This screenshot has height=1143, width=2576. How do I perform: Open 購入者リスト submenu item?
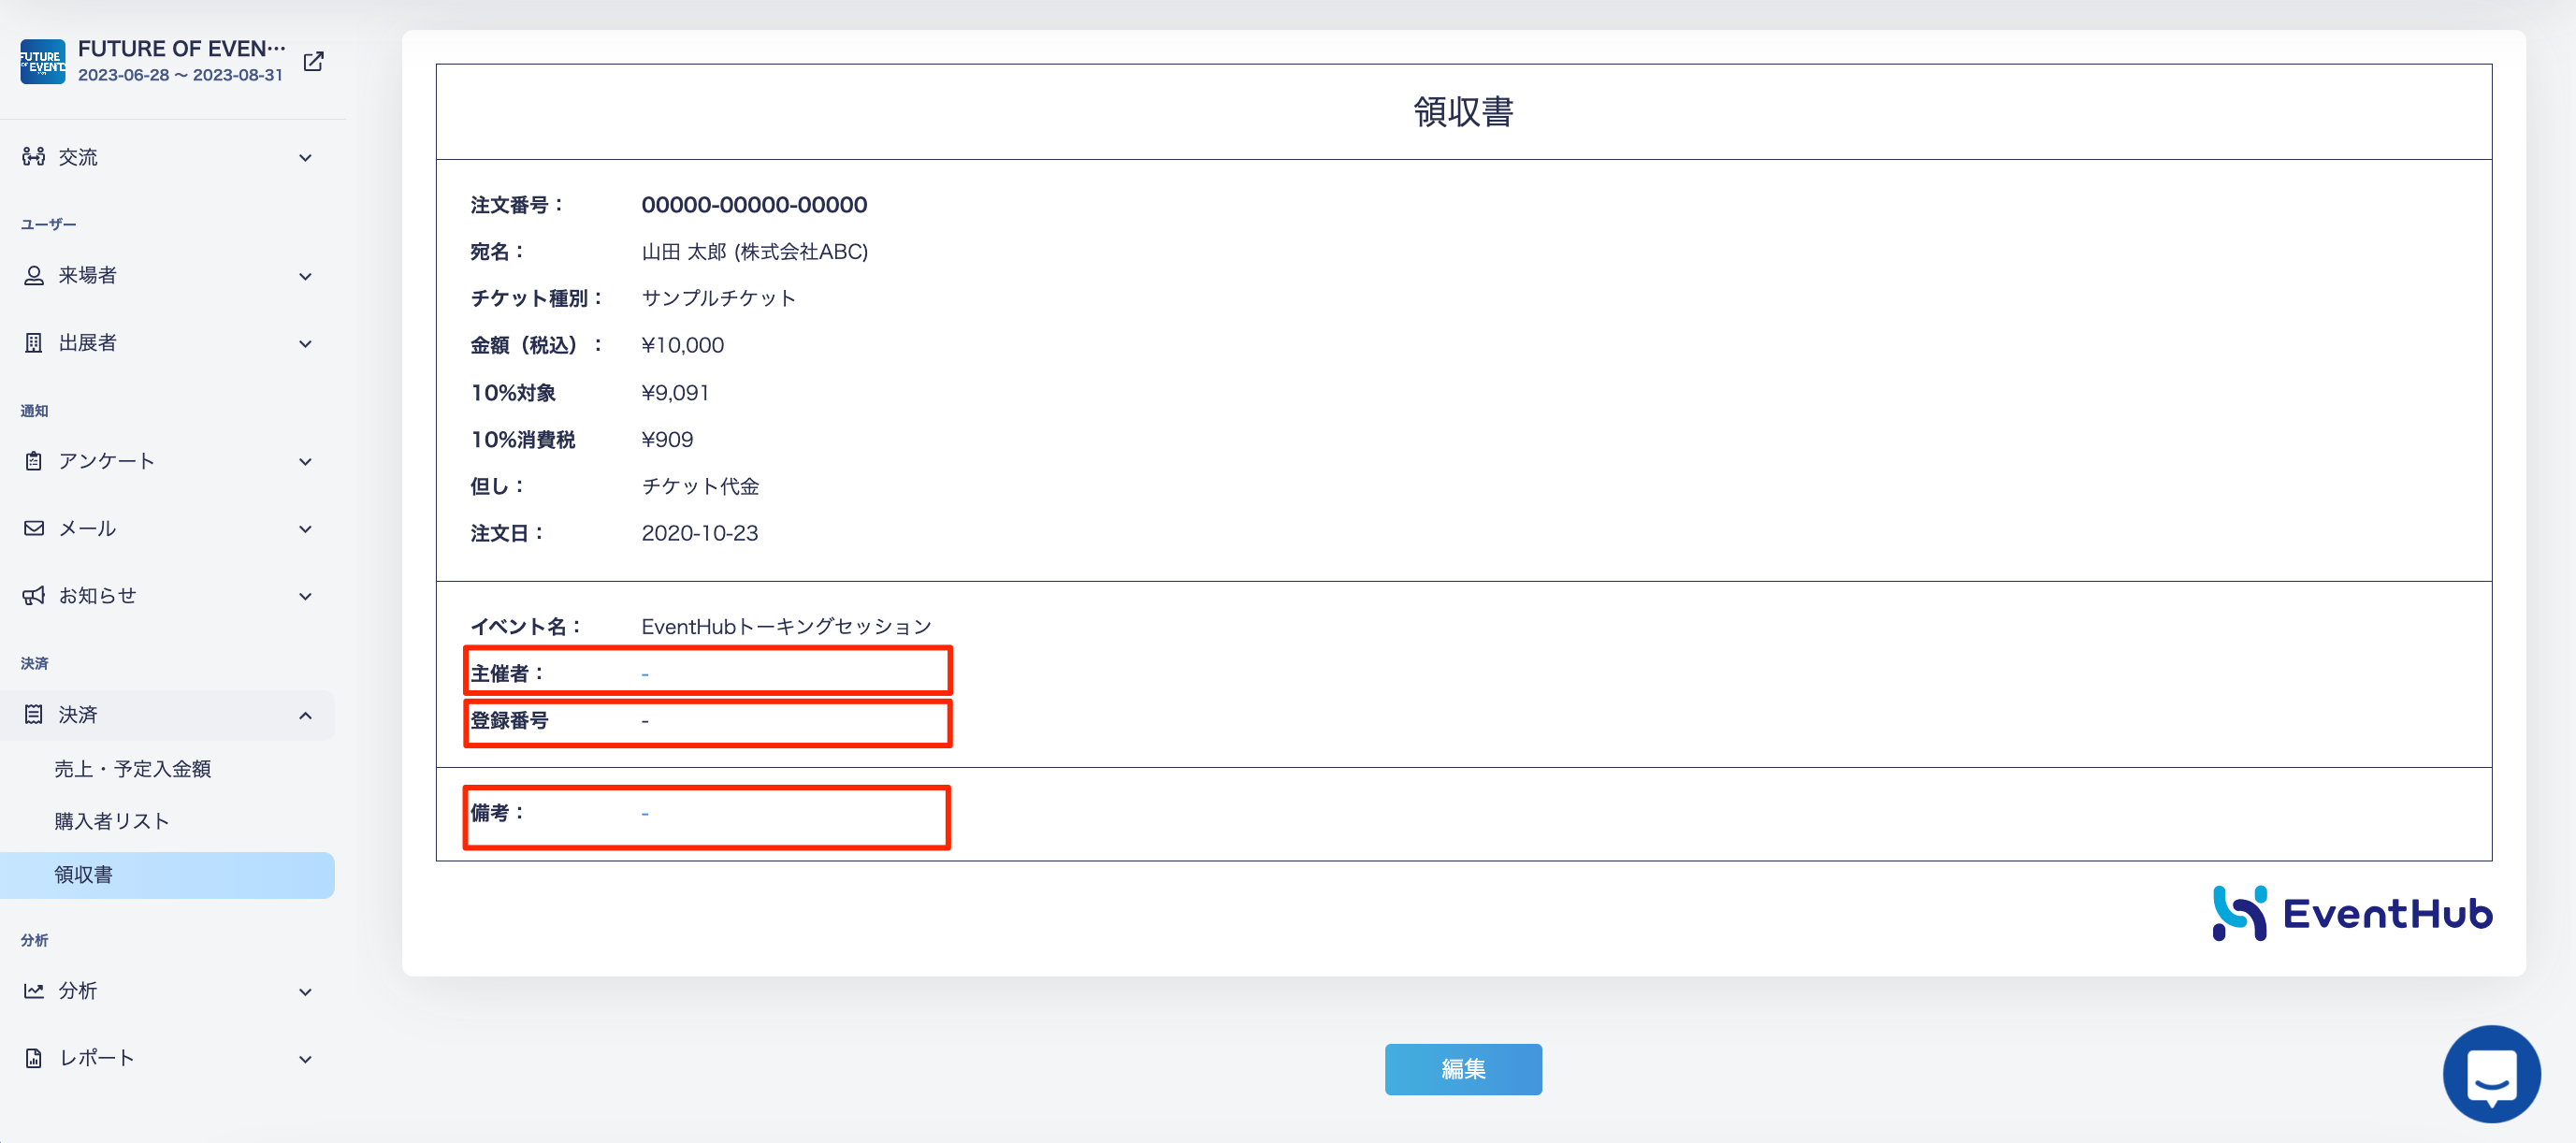pos(111,821)
